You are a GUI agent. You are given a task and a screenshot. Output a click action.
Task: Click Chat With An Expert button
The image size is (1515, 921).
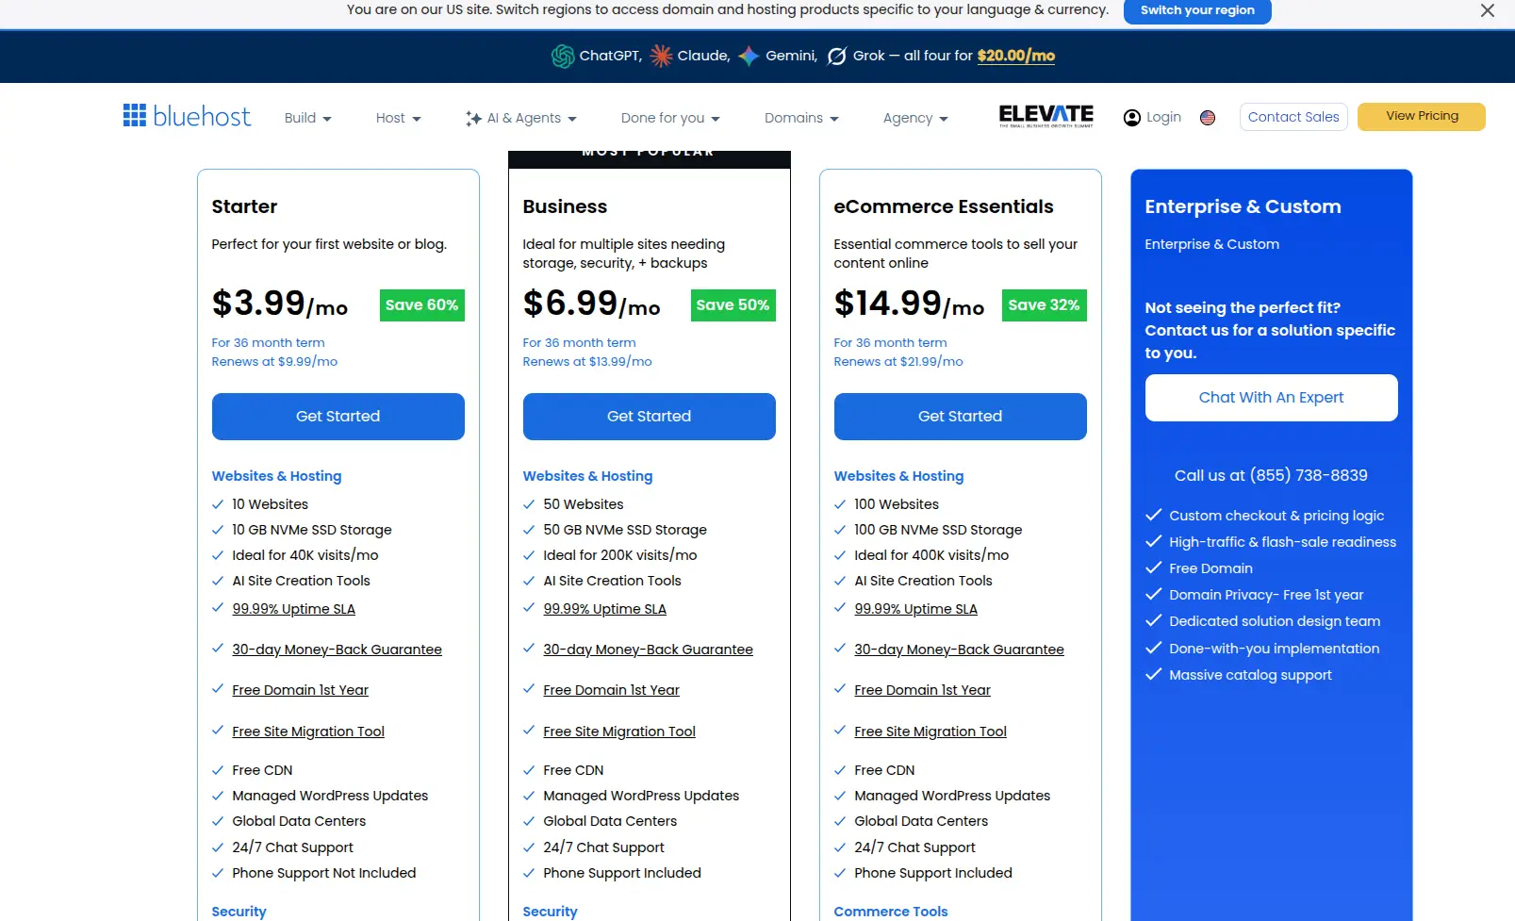(1272, 398)
